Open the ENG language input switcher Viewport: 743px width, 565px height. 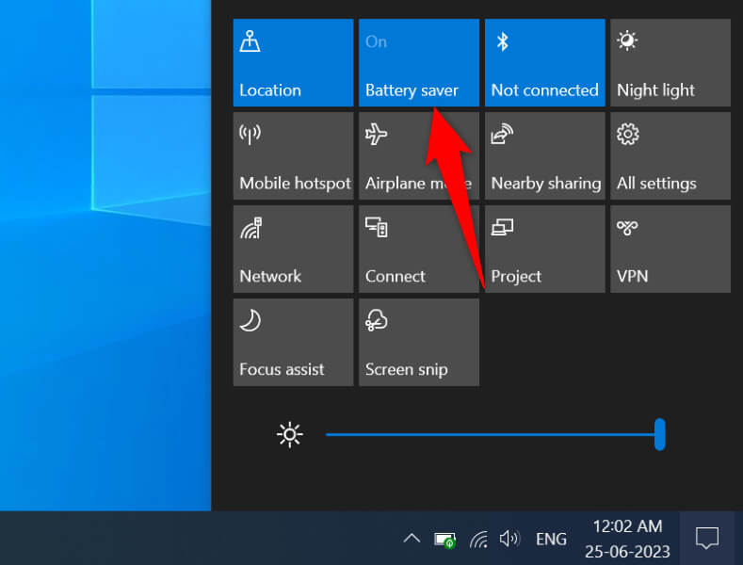coord(551,540)
